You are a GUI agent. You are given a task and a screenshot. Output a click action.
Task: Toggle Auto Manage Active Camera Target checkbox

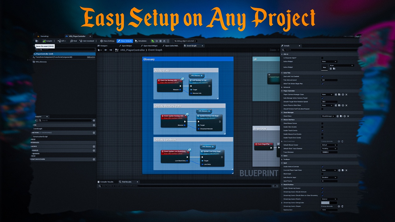coord(322,98)
